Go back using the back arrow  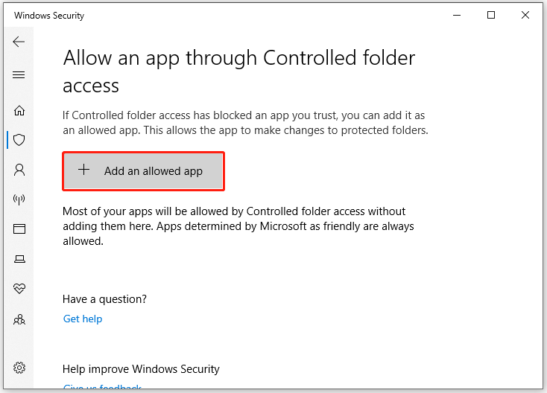pos(19,42)
